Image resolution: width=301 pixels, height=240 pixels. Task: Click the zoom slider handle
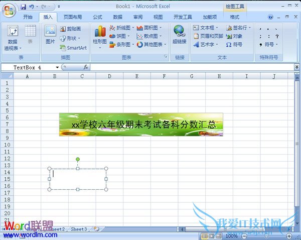pyautogui.click(x=266, y=236)
